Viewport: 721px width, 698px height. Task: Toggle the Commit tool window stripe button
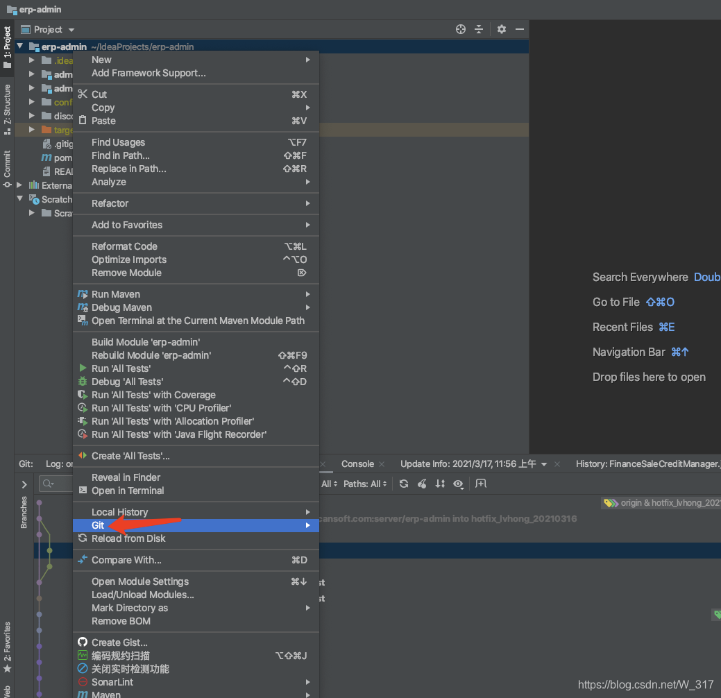7,169
